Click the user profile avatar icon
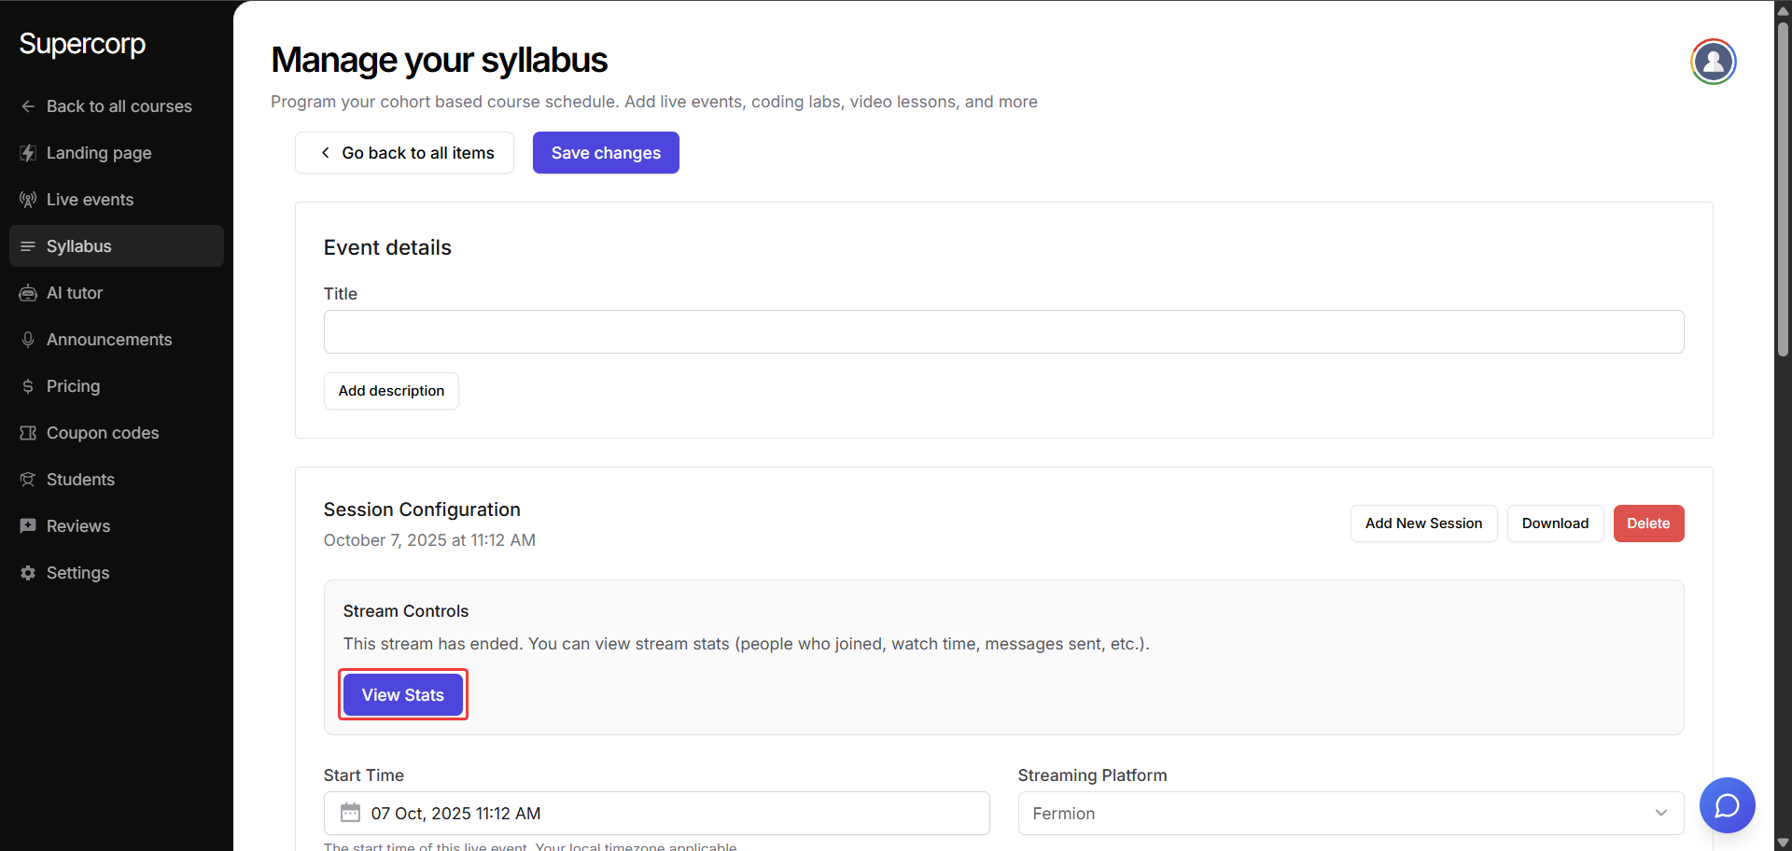The width and height of the screenshot is (1792, 851). pyautogui.click(x=1713, y=62)
